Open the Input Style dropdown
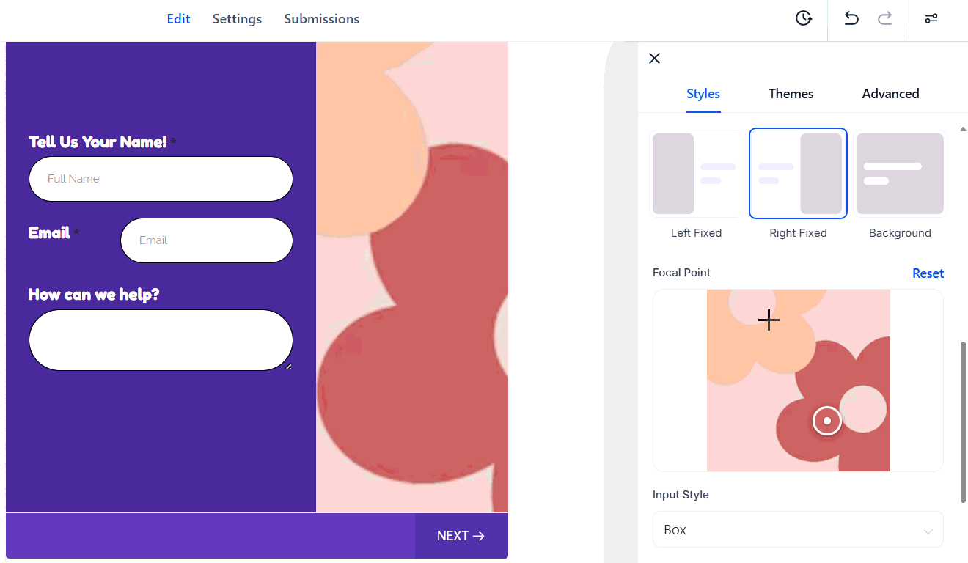The width and height of the screenshot is (968, 563). pos(798,529)
